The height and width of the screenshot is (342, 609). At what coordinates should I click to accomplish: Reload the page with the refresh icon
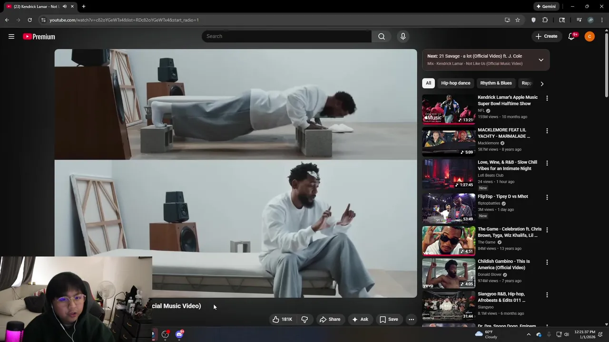click(29, 20)
